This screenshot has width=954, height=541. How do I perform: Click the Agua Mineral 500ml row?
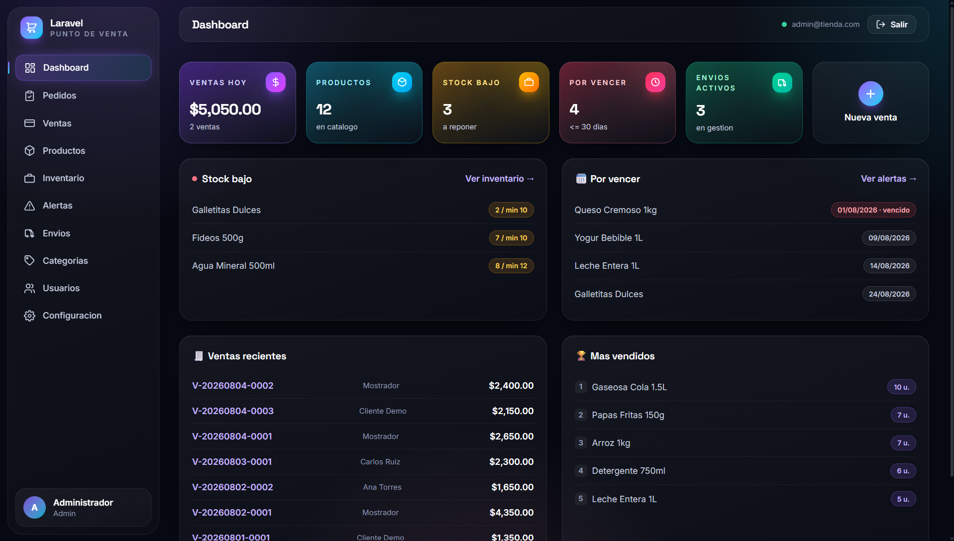click(363, 266)
